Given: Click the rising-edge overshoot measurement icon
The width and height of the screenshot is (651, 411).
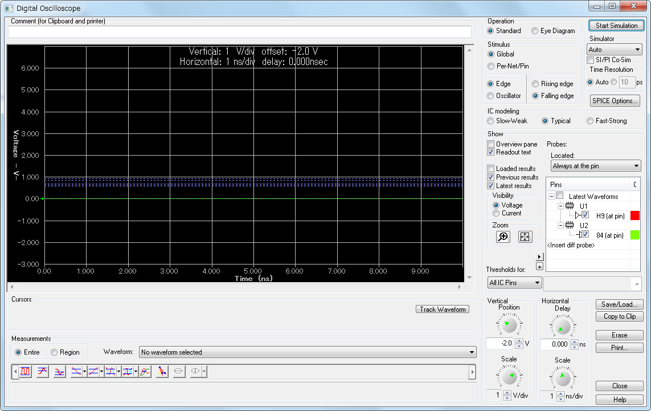Looking at the screenshot, I should tap(42, 372).
